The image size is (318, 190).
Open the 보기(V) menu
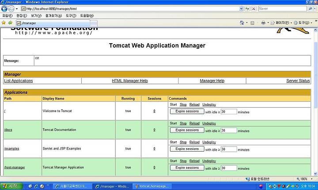pyautogui.click(x=36, y=15)
